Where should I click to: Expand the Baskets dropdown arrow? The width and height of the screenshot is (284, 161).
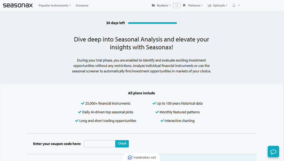[170, 5]
